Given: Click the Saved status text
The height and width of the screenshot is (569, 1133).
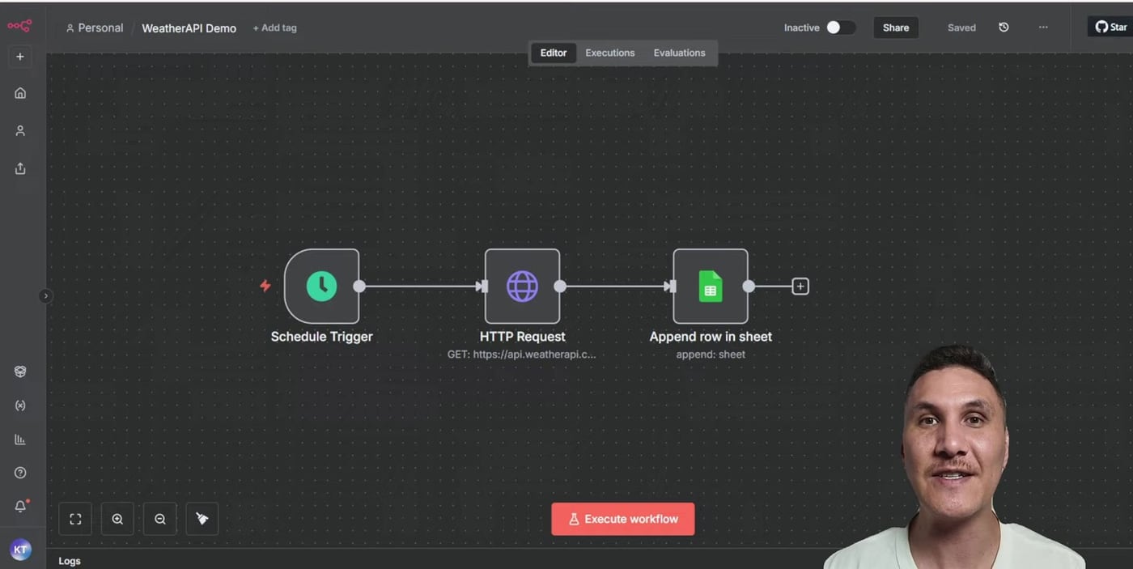Looking at the screenshot, I should (961, 28).
